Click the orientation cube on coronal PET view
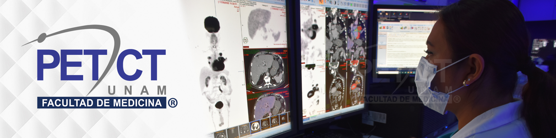The image size is (556, 138). (x=303, y=58)
